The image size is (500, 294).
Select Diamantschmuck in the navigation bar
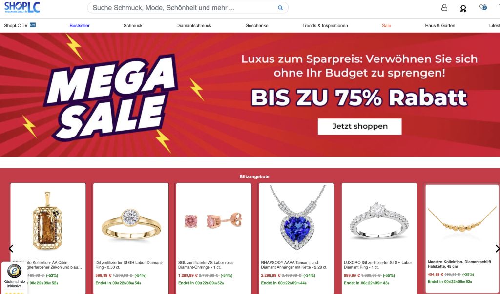tap(194, 26)
